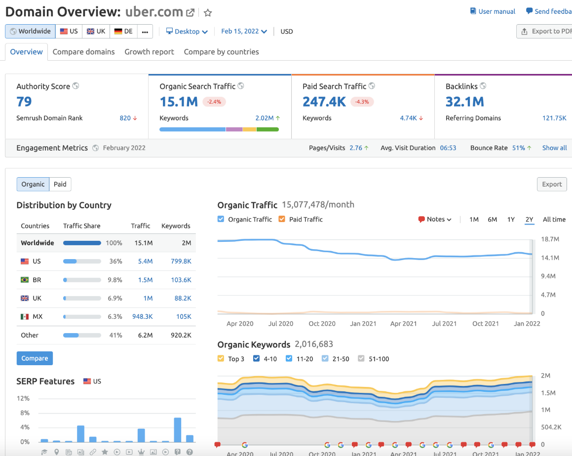The height and width of the screenshot is (456, 572).
Task: Click the blue Compare button
Action: [x=35, y=358]
